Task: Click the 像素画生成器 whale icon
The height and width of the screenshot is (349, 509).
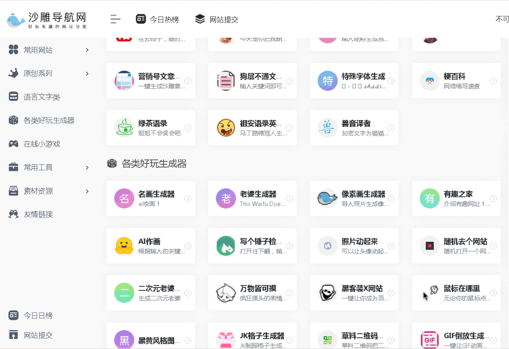Action: coord(328,198)
